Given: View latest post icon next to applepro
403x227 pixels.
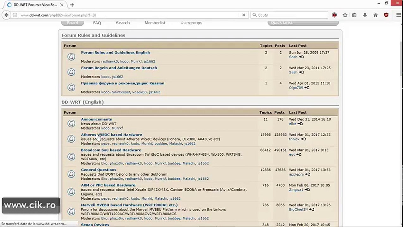Looking at the screenshot, I should tap(308, 174).
